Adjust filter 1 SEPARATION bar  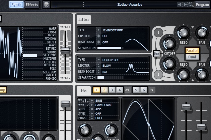click(111, 48)
